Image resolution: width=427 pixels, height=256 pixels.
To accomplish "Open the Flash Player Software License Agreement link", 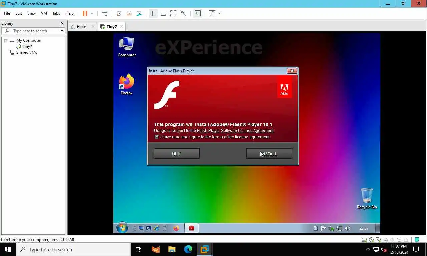I will tap(235, 131).
